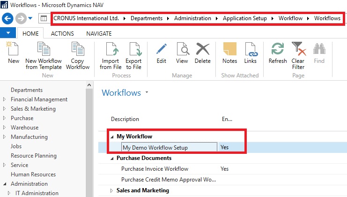Click Departments in the address breadcrumb
The height and width of the screenshot is (197, 347).
pos(147,18)
